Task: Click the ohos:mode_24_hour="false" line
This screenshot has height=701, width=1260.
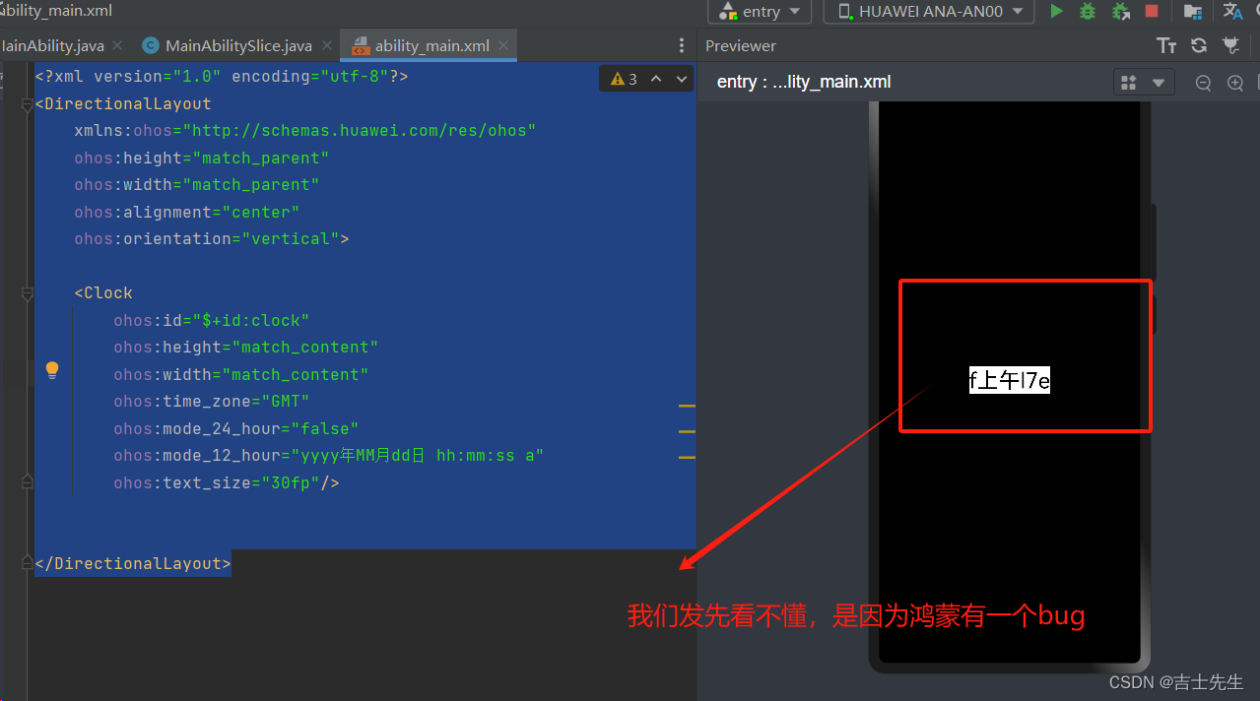Action: tap(235, 428)
